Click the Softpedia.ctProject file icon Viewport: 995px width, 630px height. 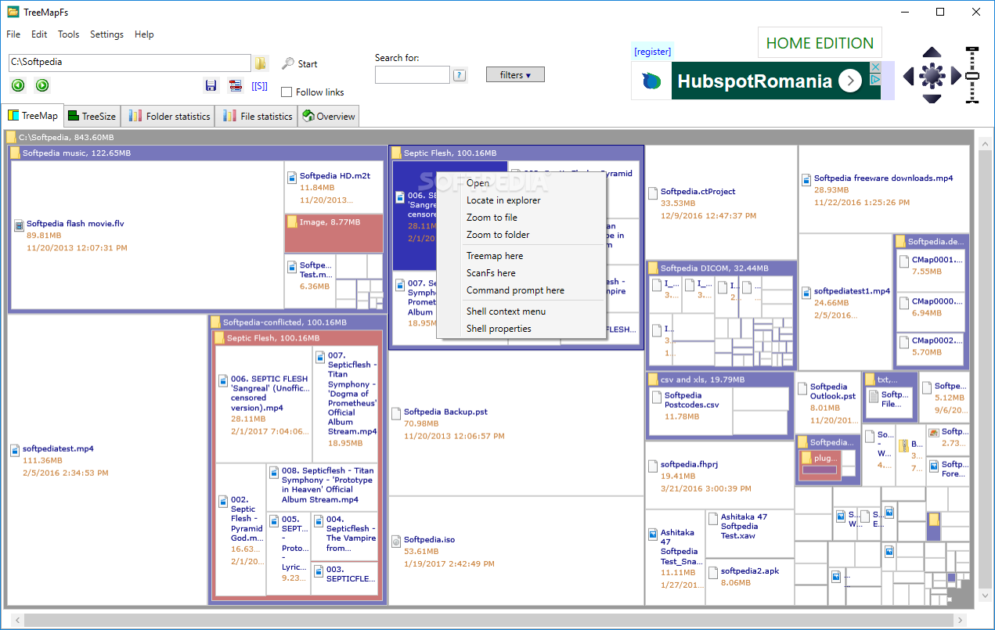(x=653, y=193)
